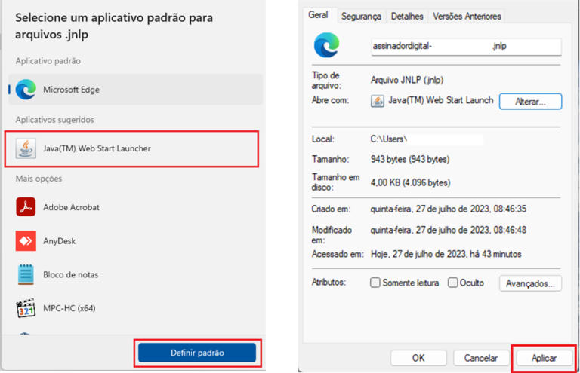Toggle the Oculto checkbox
Image resolution: width=580 pixels, height=373 pixels.
[453, 283]
